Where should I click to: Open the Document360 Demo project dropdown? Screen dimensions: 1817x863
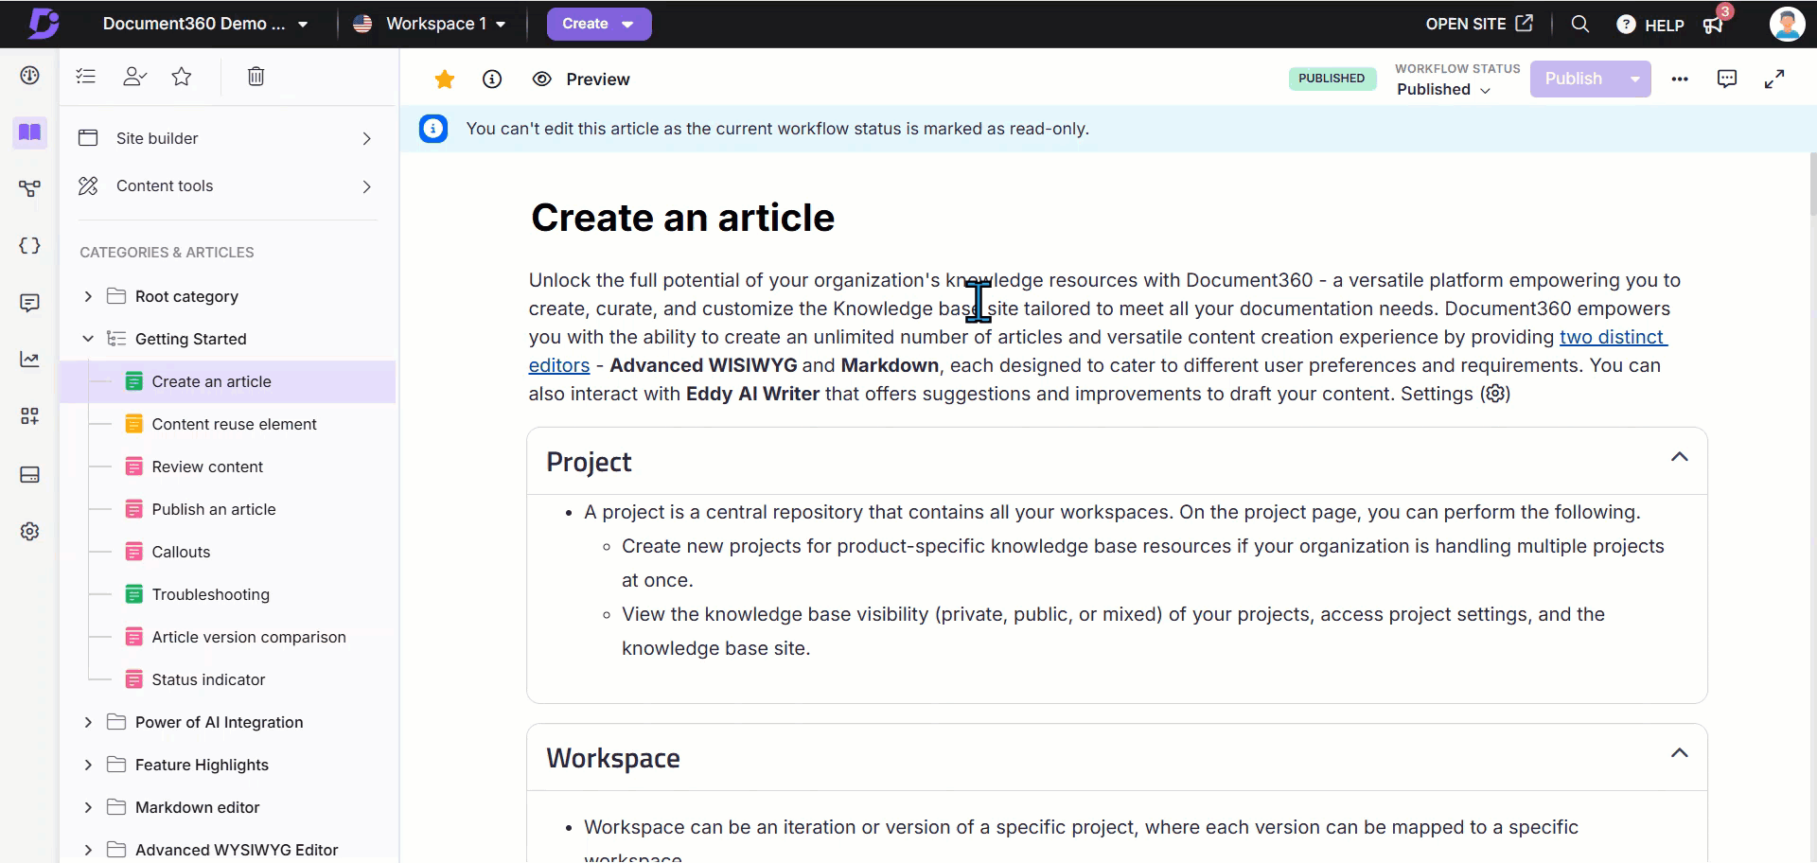[205, 24]
